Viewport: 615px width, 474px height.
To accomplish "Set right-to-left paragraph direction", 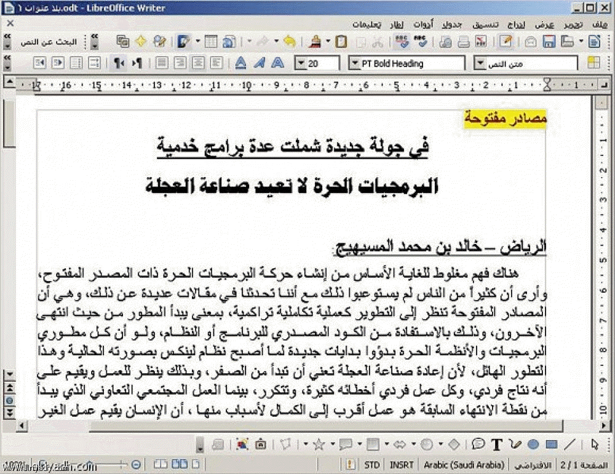I will [x=119, y=63].
